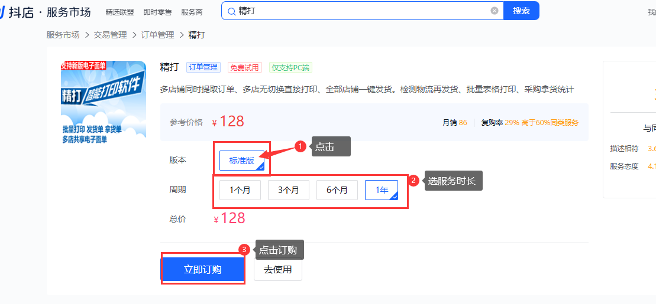Click the Doudian logo icon
Viewport: 656px width, 304px height.
[x=3, y=11]
